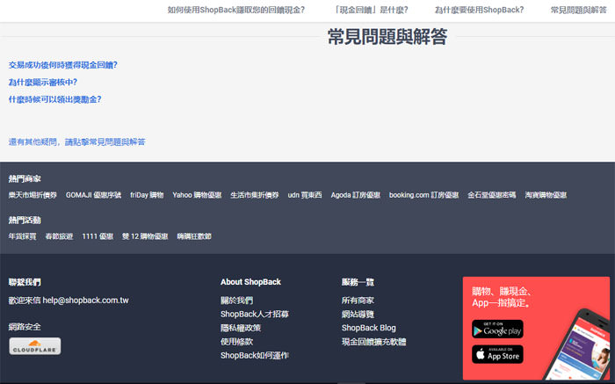
Task: Open 所有商家 footer link
Action: (x=358, y=301)
